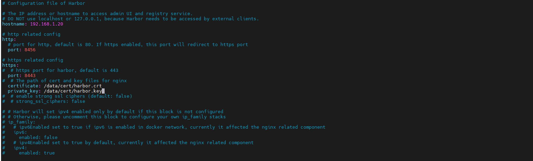533x161 pixels.
Task: Click the commented enabled: true line
Action: tap(29, 153)
